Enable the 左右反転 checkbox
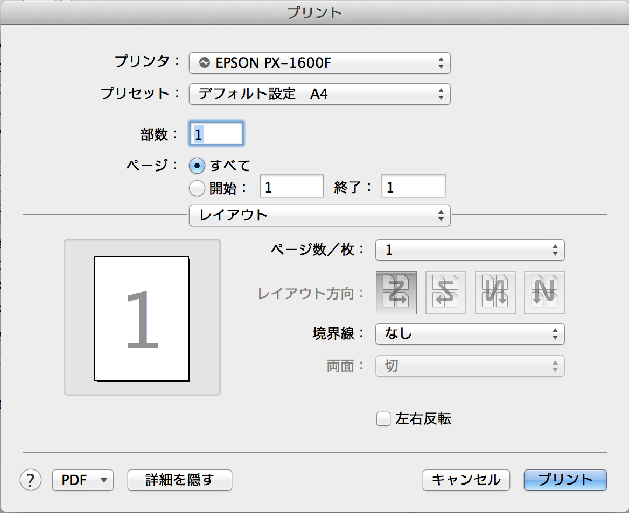Image resolution: width=629 pixels, height=513 pixels. 383,419
